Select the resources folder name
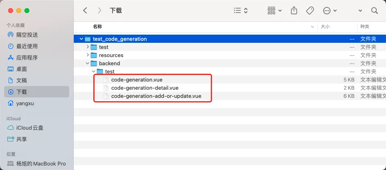This screenshot has width=386, height=170. [111, 55]
